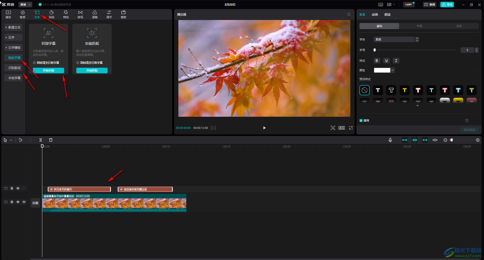Open the 调节 (Adjust) panel

point(109,14)
